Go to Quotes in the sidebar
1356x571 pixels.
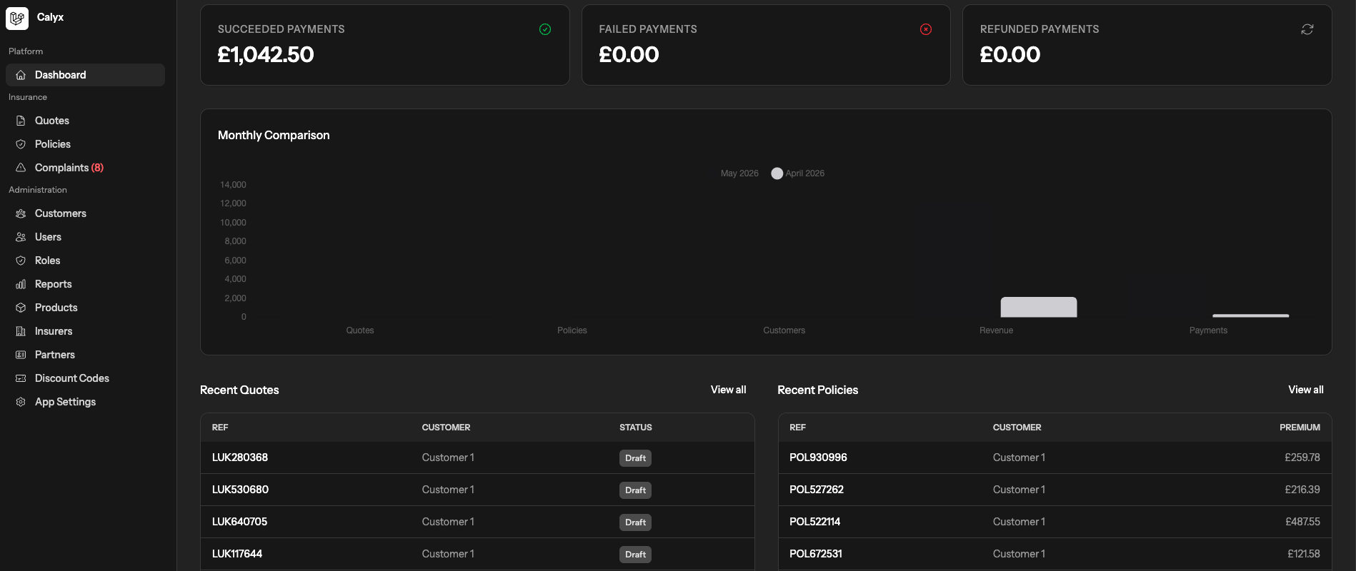coord(85,121)
